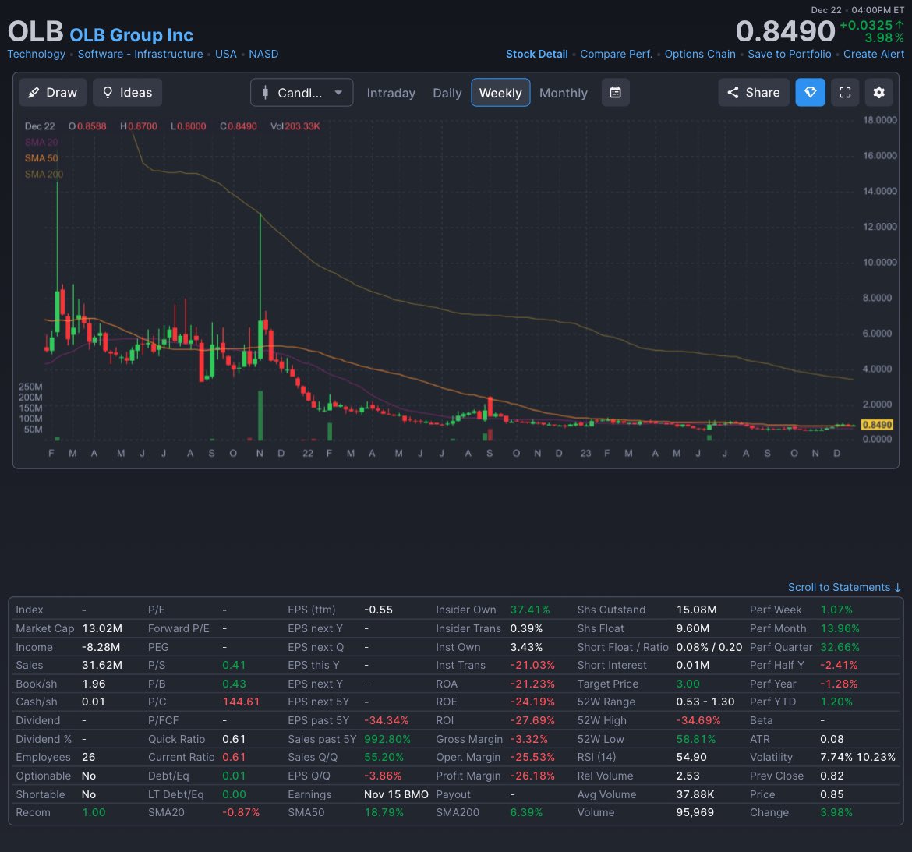Click the Perf Quarter value 32.66%

point(840,647)
